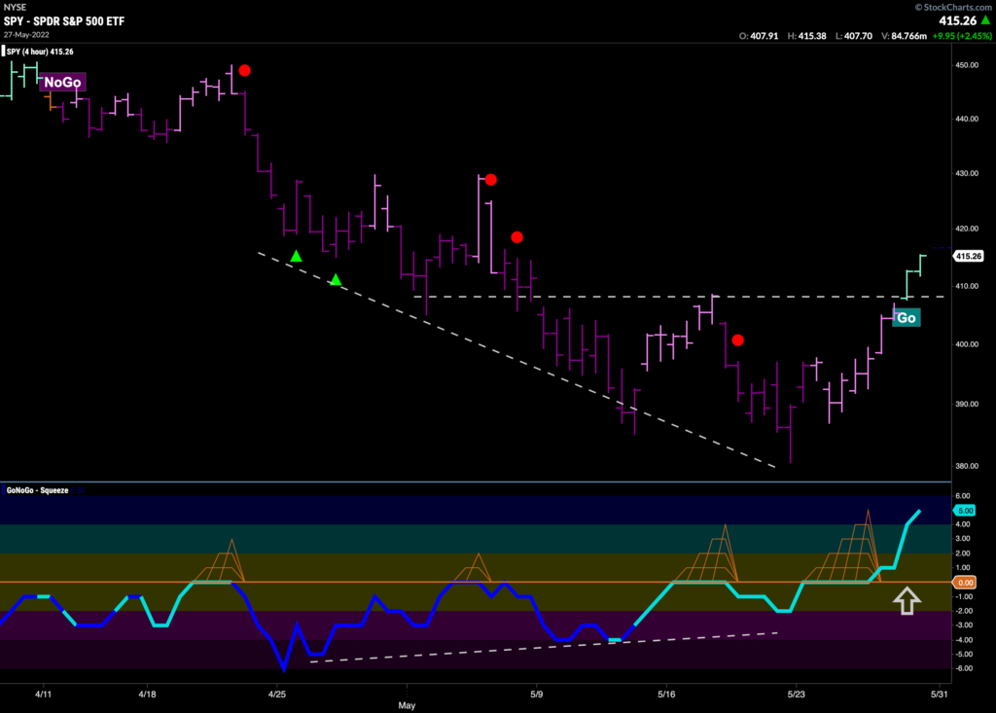Click the NYSE exchange label
Screen dimensions: 996x713
coord(15,7)
